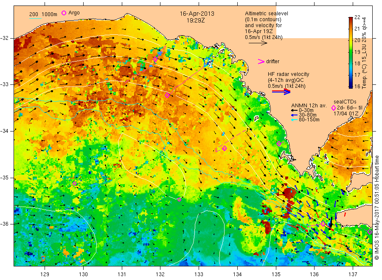This screenshot has height=280, width=382.
Task: Click the vertical IMOS copyright timestamp text
Action: coord(377,207)
